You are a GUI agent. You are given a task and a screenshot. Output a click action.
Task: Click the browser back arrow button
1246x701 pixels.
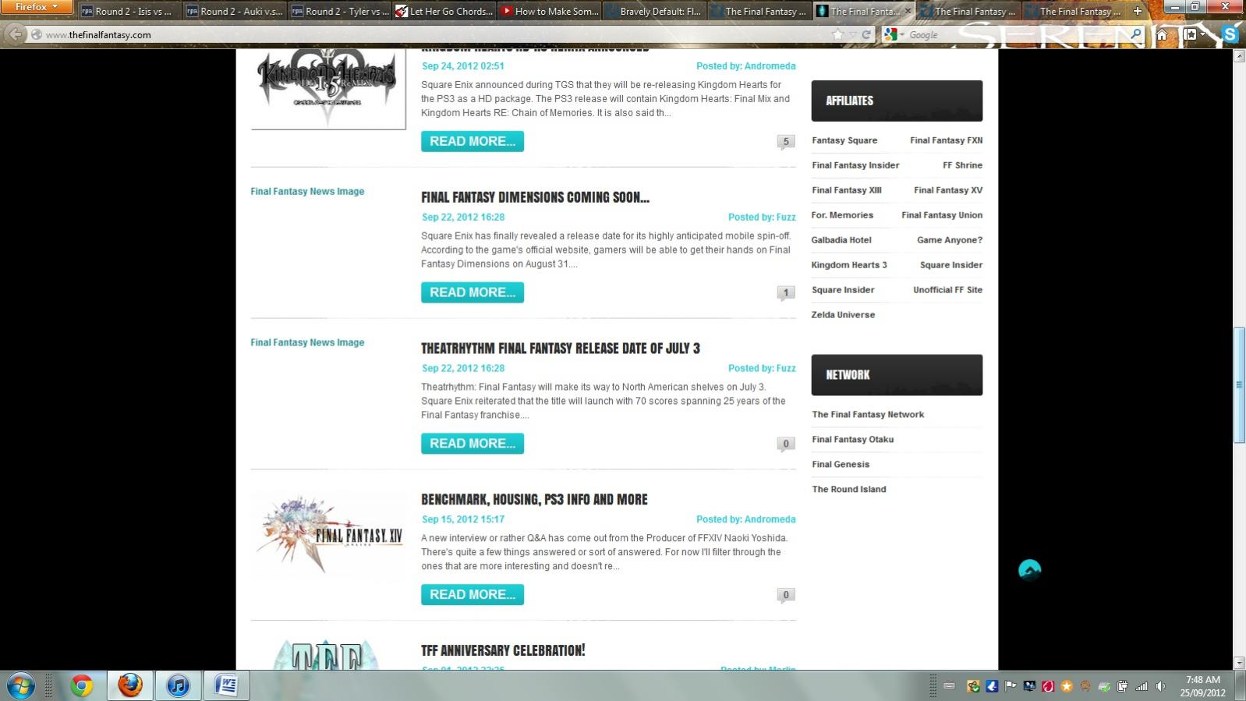pos(15,34)
